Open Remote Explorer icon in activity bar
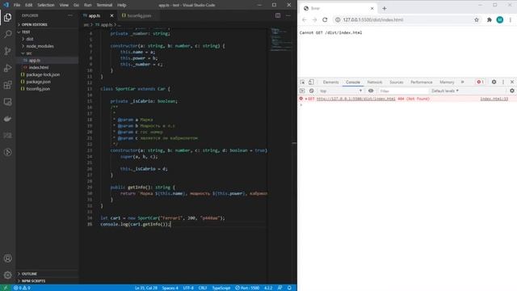This screenshot has width=517, height=291. (7, 102)
